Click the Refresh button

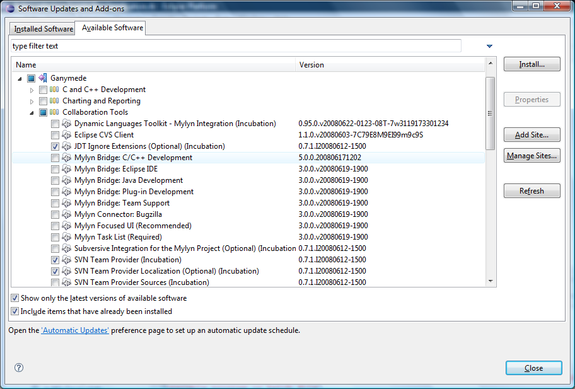(531, 190)
